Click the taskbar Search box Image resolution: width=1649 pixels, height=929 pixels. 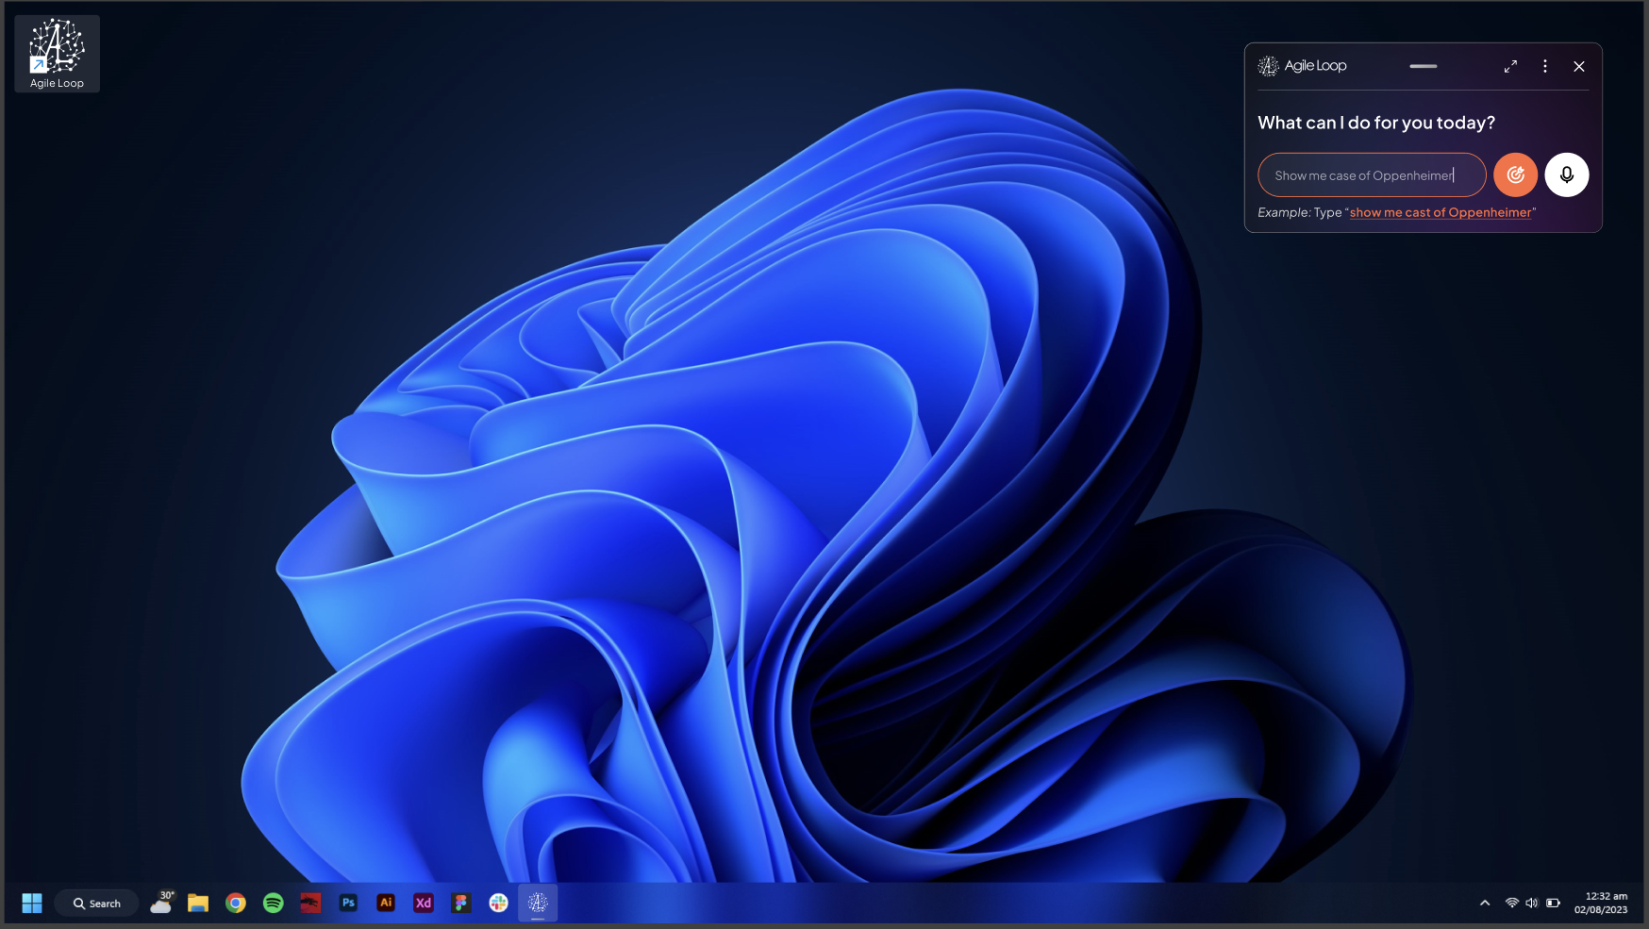97,904
